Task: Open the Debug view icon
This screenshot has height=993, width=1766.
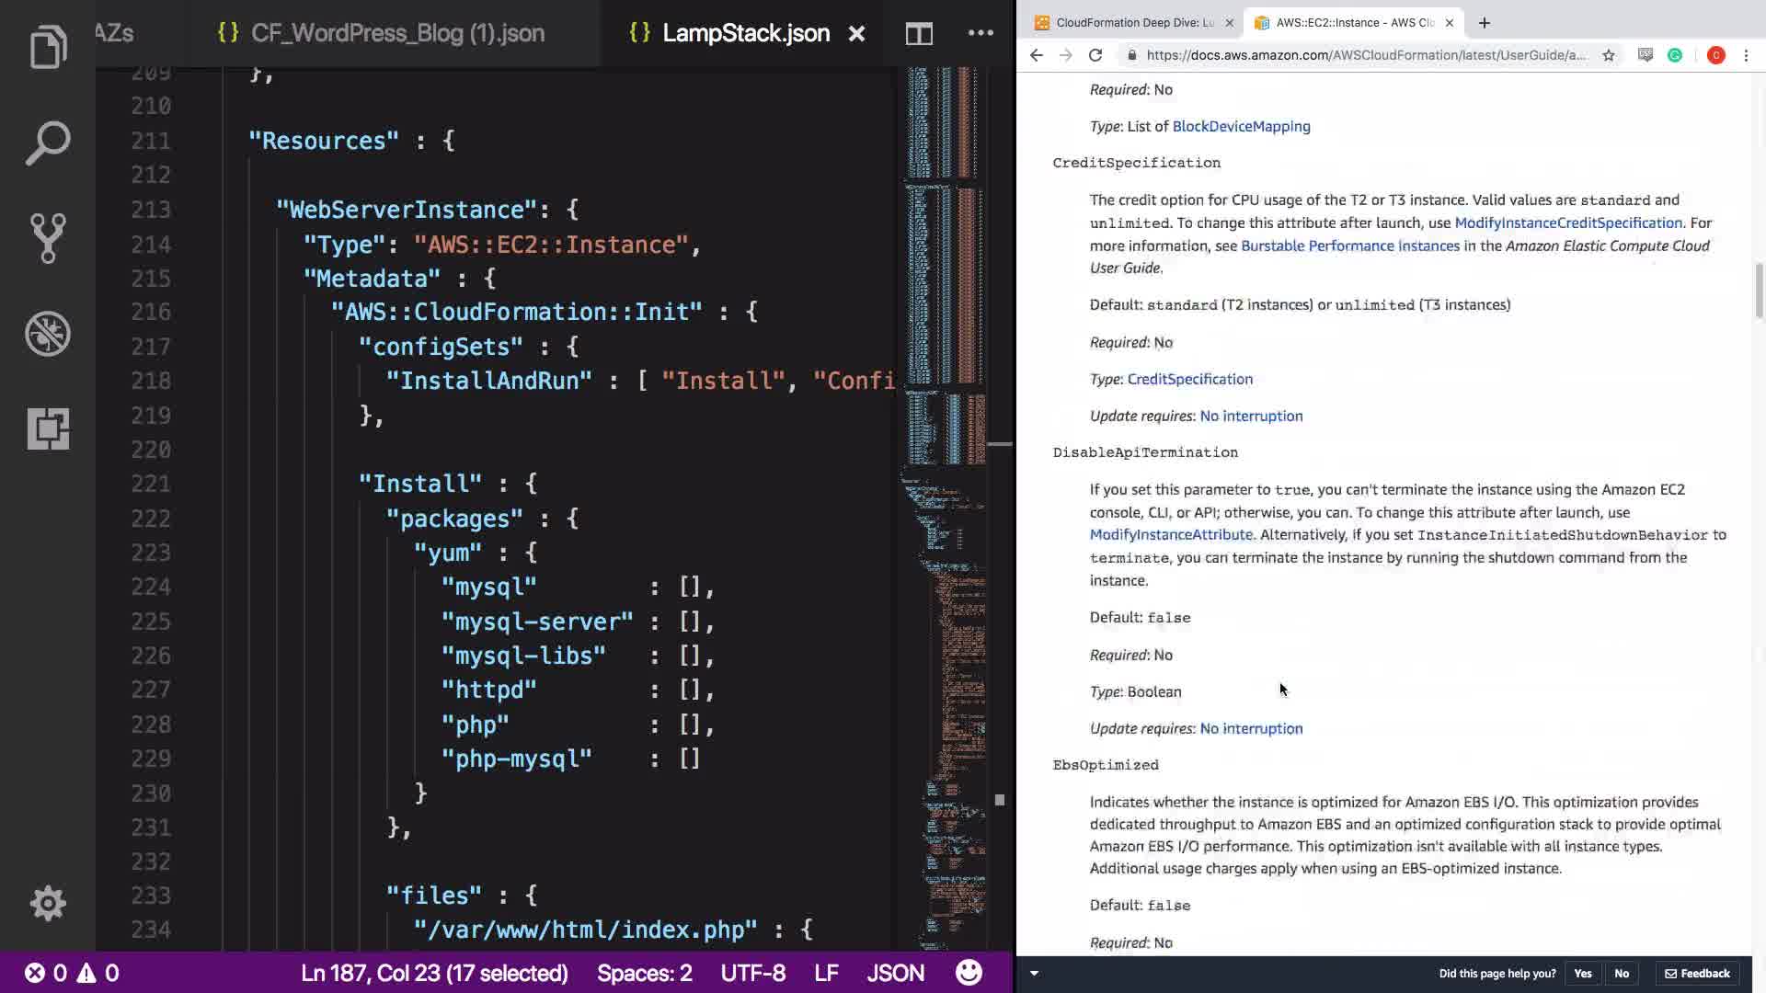Action: [x=48, y=334]
